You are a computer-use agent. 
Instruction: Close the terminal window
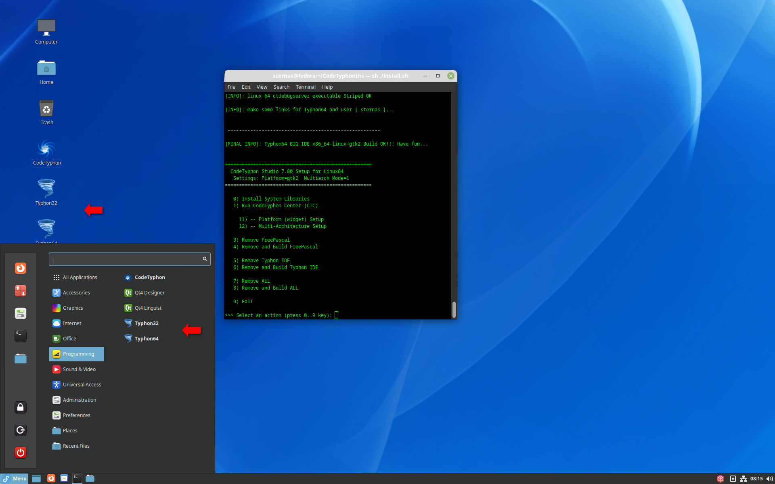(451, 76)
